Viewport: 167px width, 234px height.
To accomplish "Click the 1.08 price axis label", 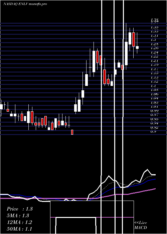I will 154,90.
